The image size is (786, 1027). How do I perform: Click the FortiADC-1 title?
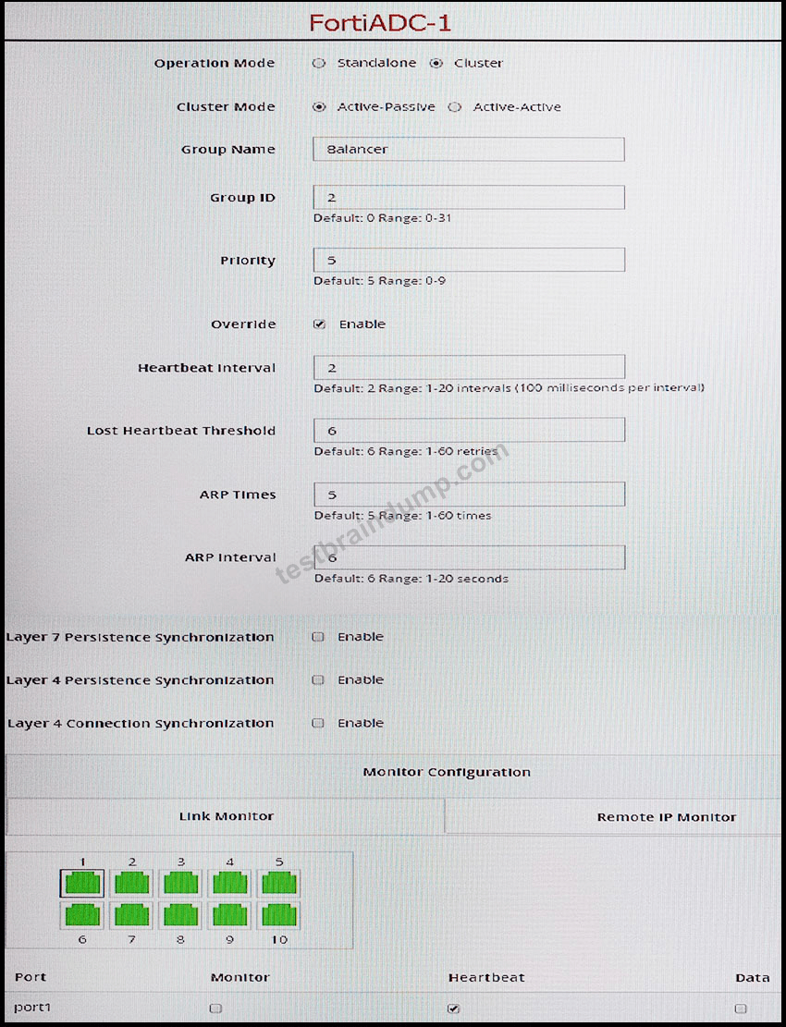380,23
